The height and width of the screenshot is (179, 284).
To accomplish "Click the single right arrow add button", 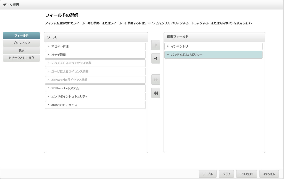I will pyautogui.click(x=156, y=45).
